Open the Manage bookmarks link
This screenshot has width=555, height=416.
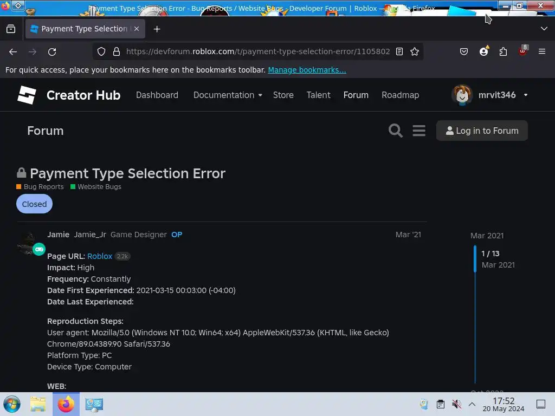pyautogui.click(x=307, y=70)
